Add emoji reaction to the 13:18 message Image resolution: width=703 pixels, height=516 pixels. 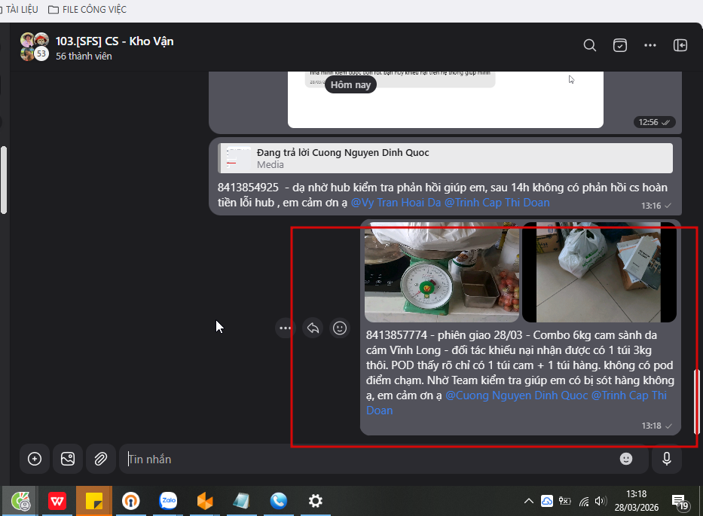click(x=340, y=328)
